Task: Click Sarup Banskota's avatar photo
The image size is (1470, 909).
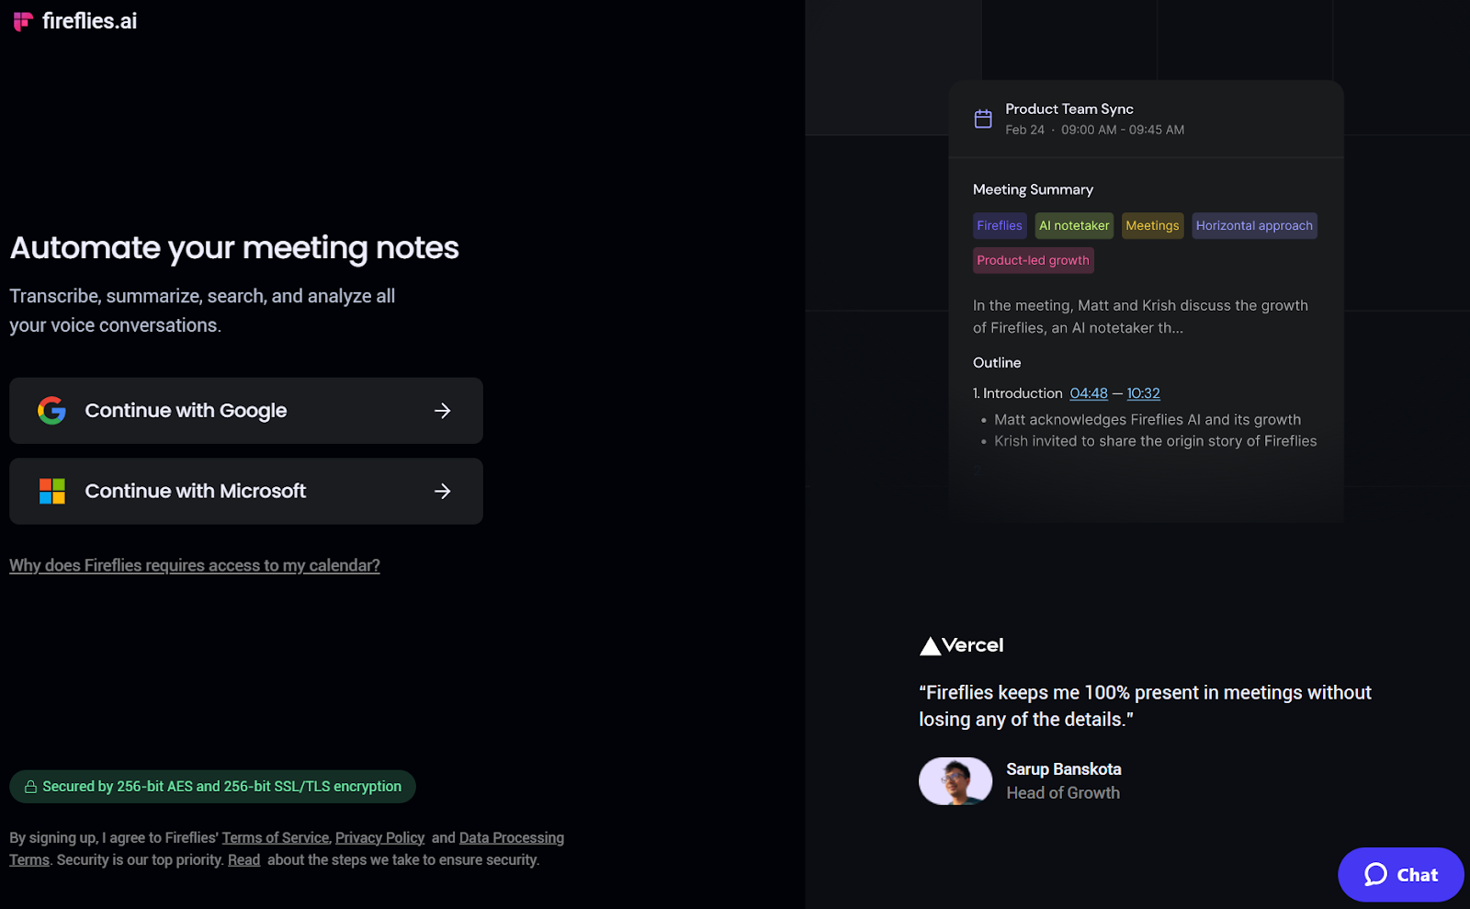Action: 955,781
